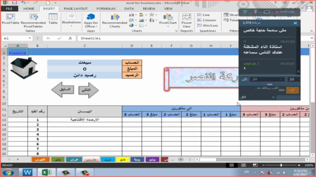Click the house home picture
The image size is (316, 177).
click(x=24, y=68)
